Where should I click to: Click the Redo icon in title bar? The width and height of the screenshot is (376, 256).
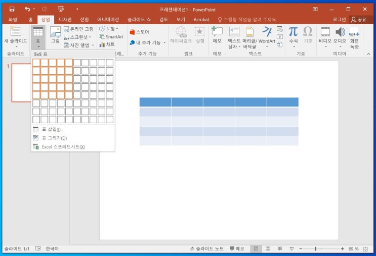44,9
